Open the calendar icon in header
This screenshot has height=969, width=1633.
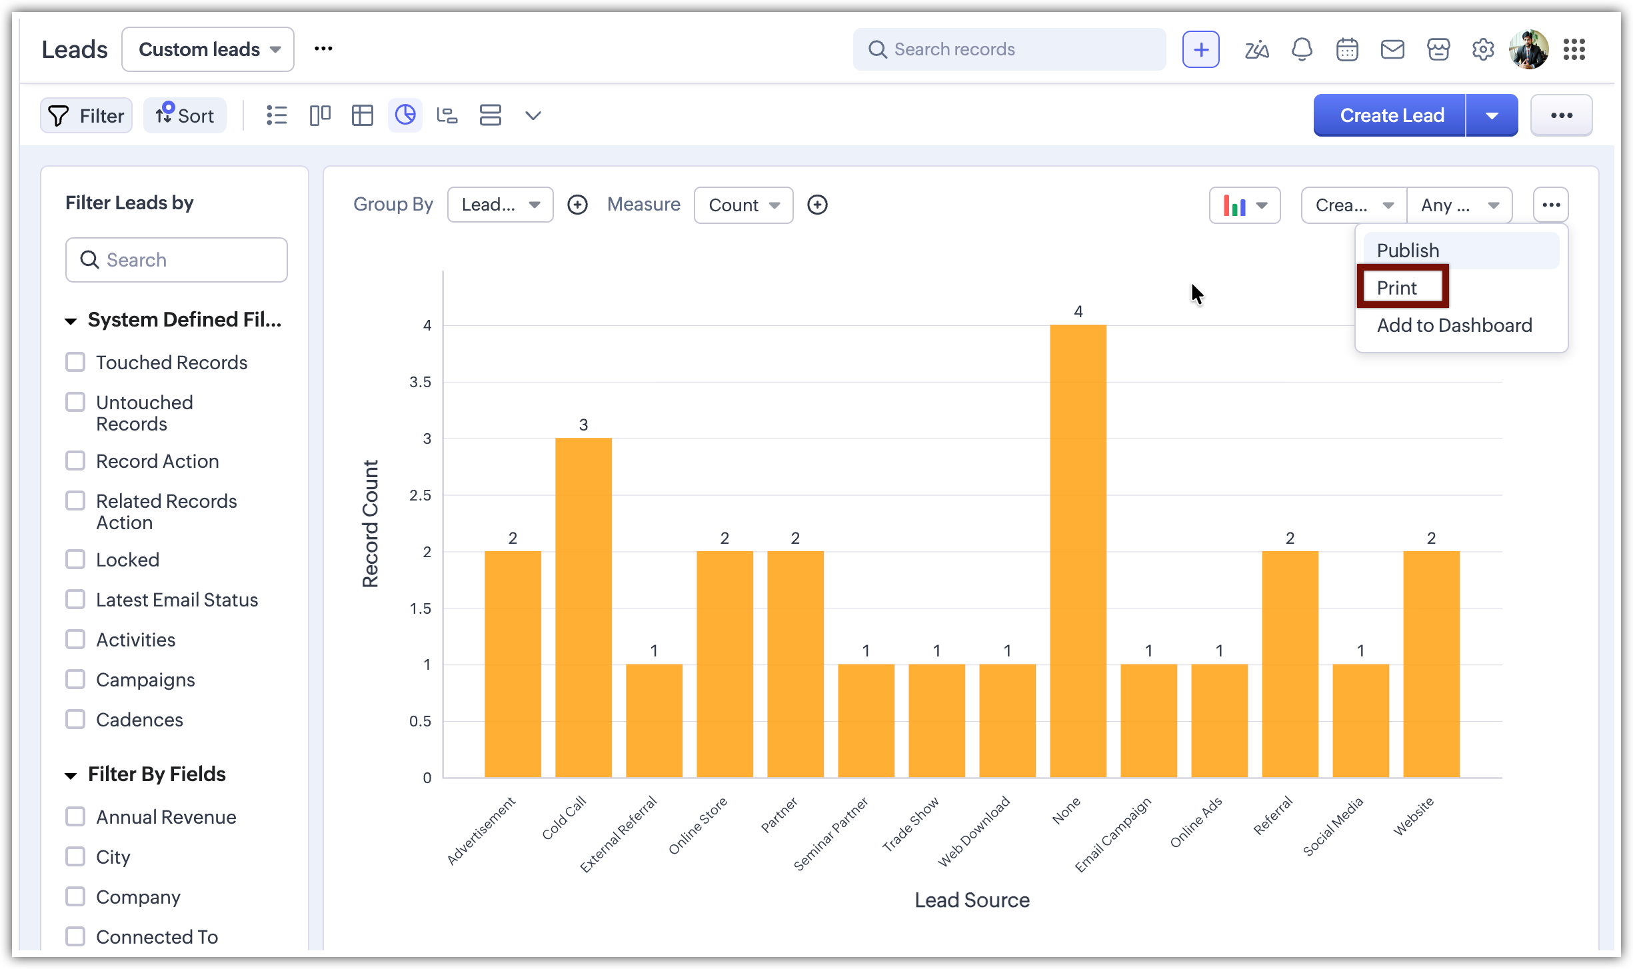(x=1347, y=49)
